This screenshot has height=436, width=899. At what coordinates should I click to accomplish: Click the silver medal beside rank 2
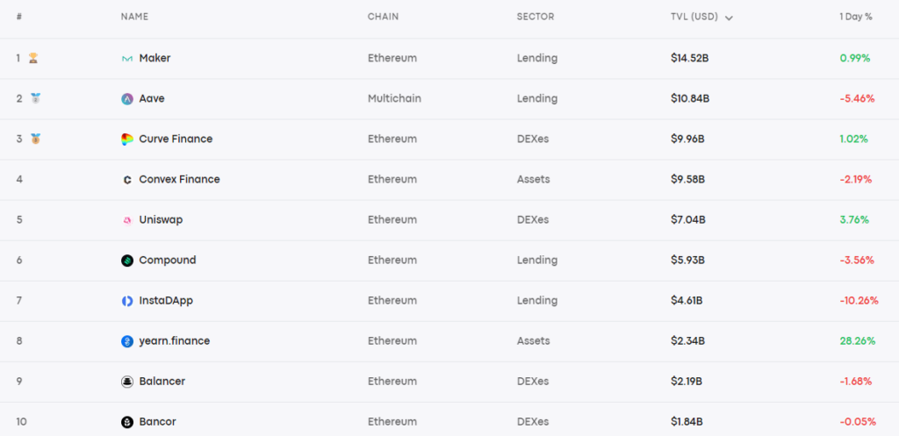[x=35, y=98]
